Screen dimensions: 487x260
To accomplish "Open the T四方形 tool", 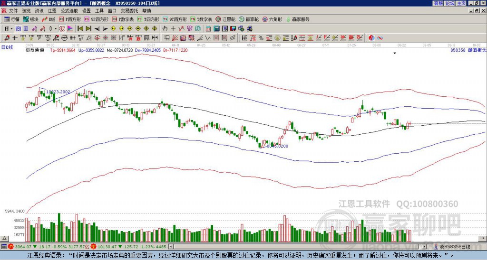I will tap(148, 19).
